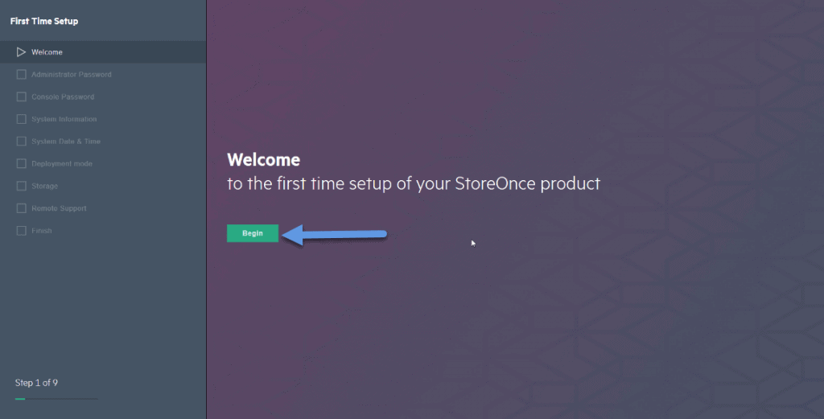Select the System Date & Time step
The image size is (824, 419).
66,142
